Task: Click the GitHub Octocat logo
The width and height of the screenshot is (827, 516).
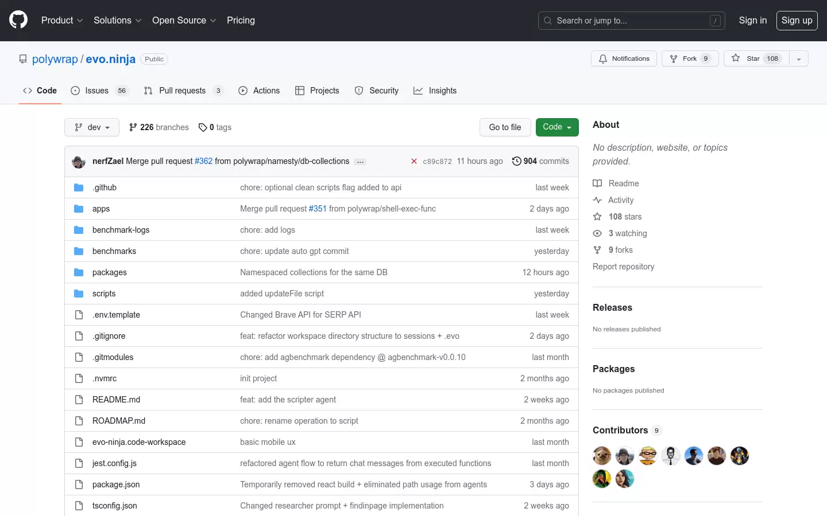Action: (x=18, y=20)
